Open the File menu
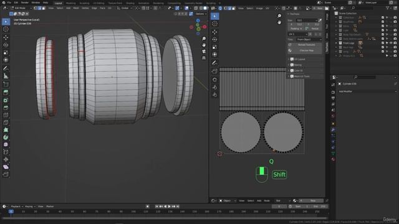 click(x=9, y=2)
